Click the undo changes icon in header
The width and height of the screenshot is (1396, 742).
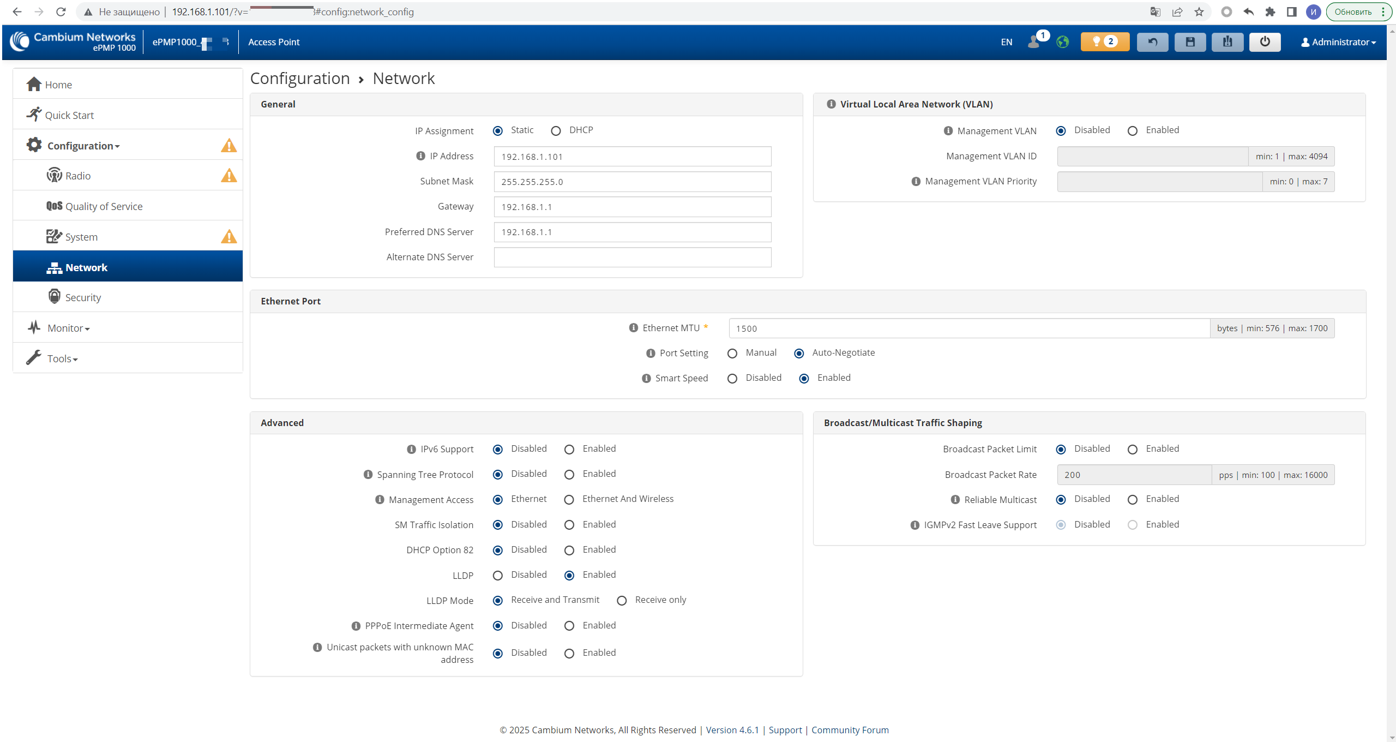tap(1152, 42)
